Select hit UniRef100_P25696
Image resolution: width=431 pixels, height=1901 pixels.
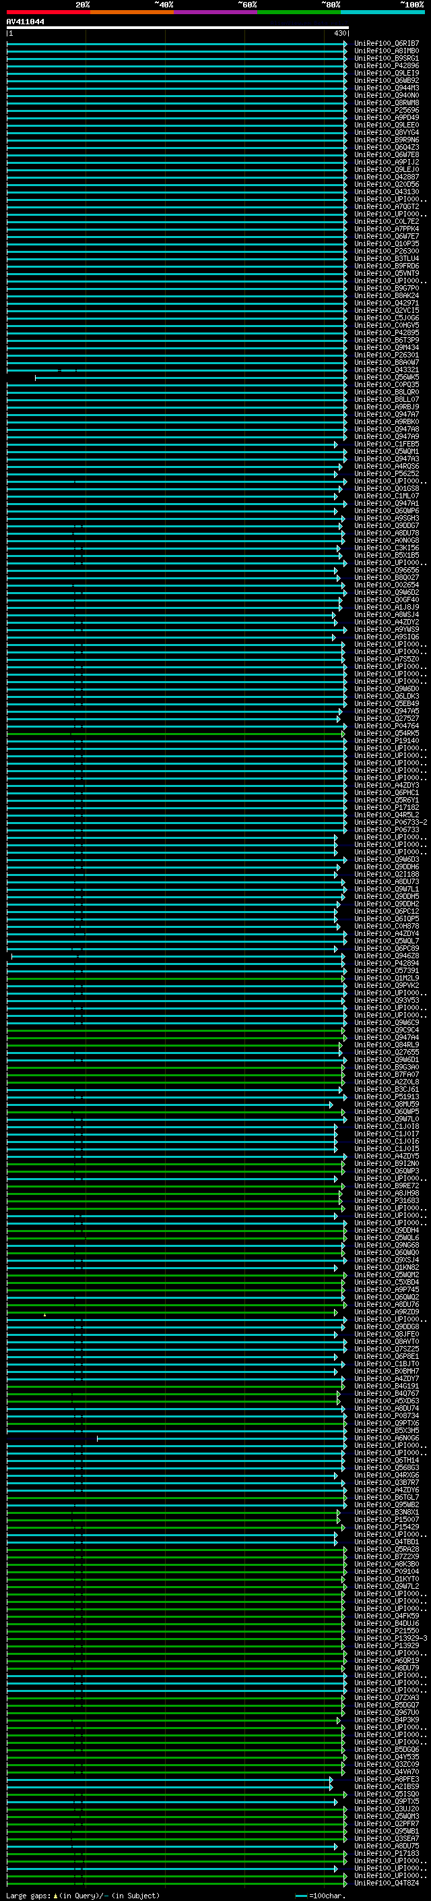tap(386, 110)
